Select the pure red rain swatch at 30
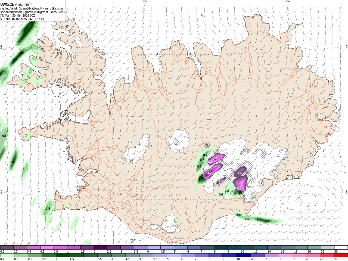Viewport: 348px width, 261px height. click(341, 255)
